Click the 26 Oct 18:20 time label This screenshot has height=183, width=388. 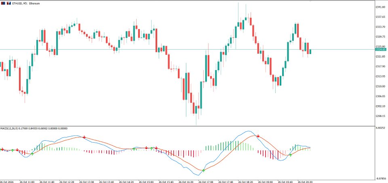click(245, 182)
